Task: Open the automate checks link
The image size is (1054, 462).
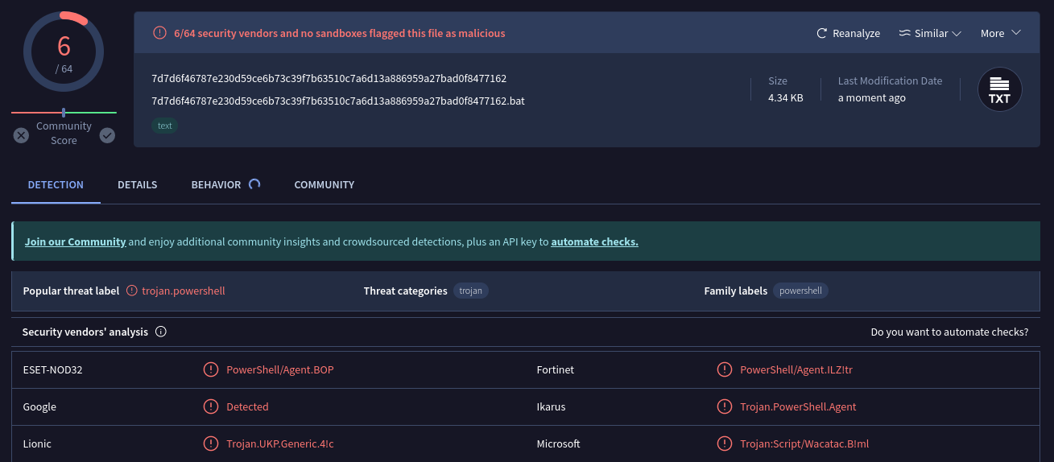Action: click(595, 241)
